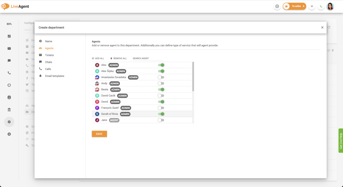Click the ADD ALL button
Image resolution: width=343 pixels, height=187 pixels.
click(98, 59)
